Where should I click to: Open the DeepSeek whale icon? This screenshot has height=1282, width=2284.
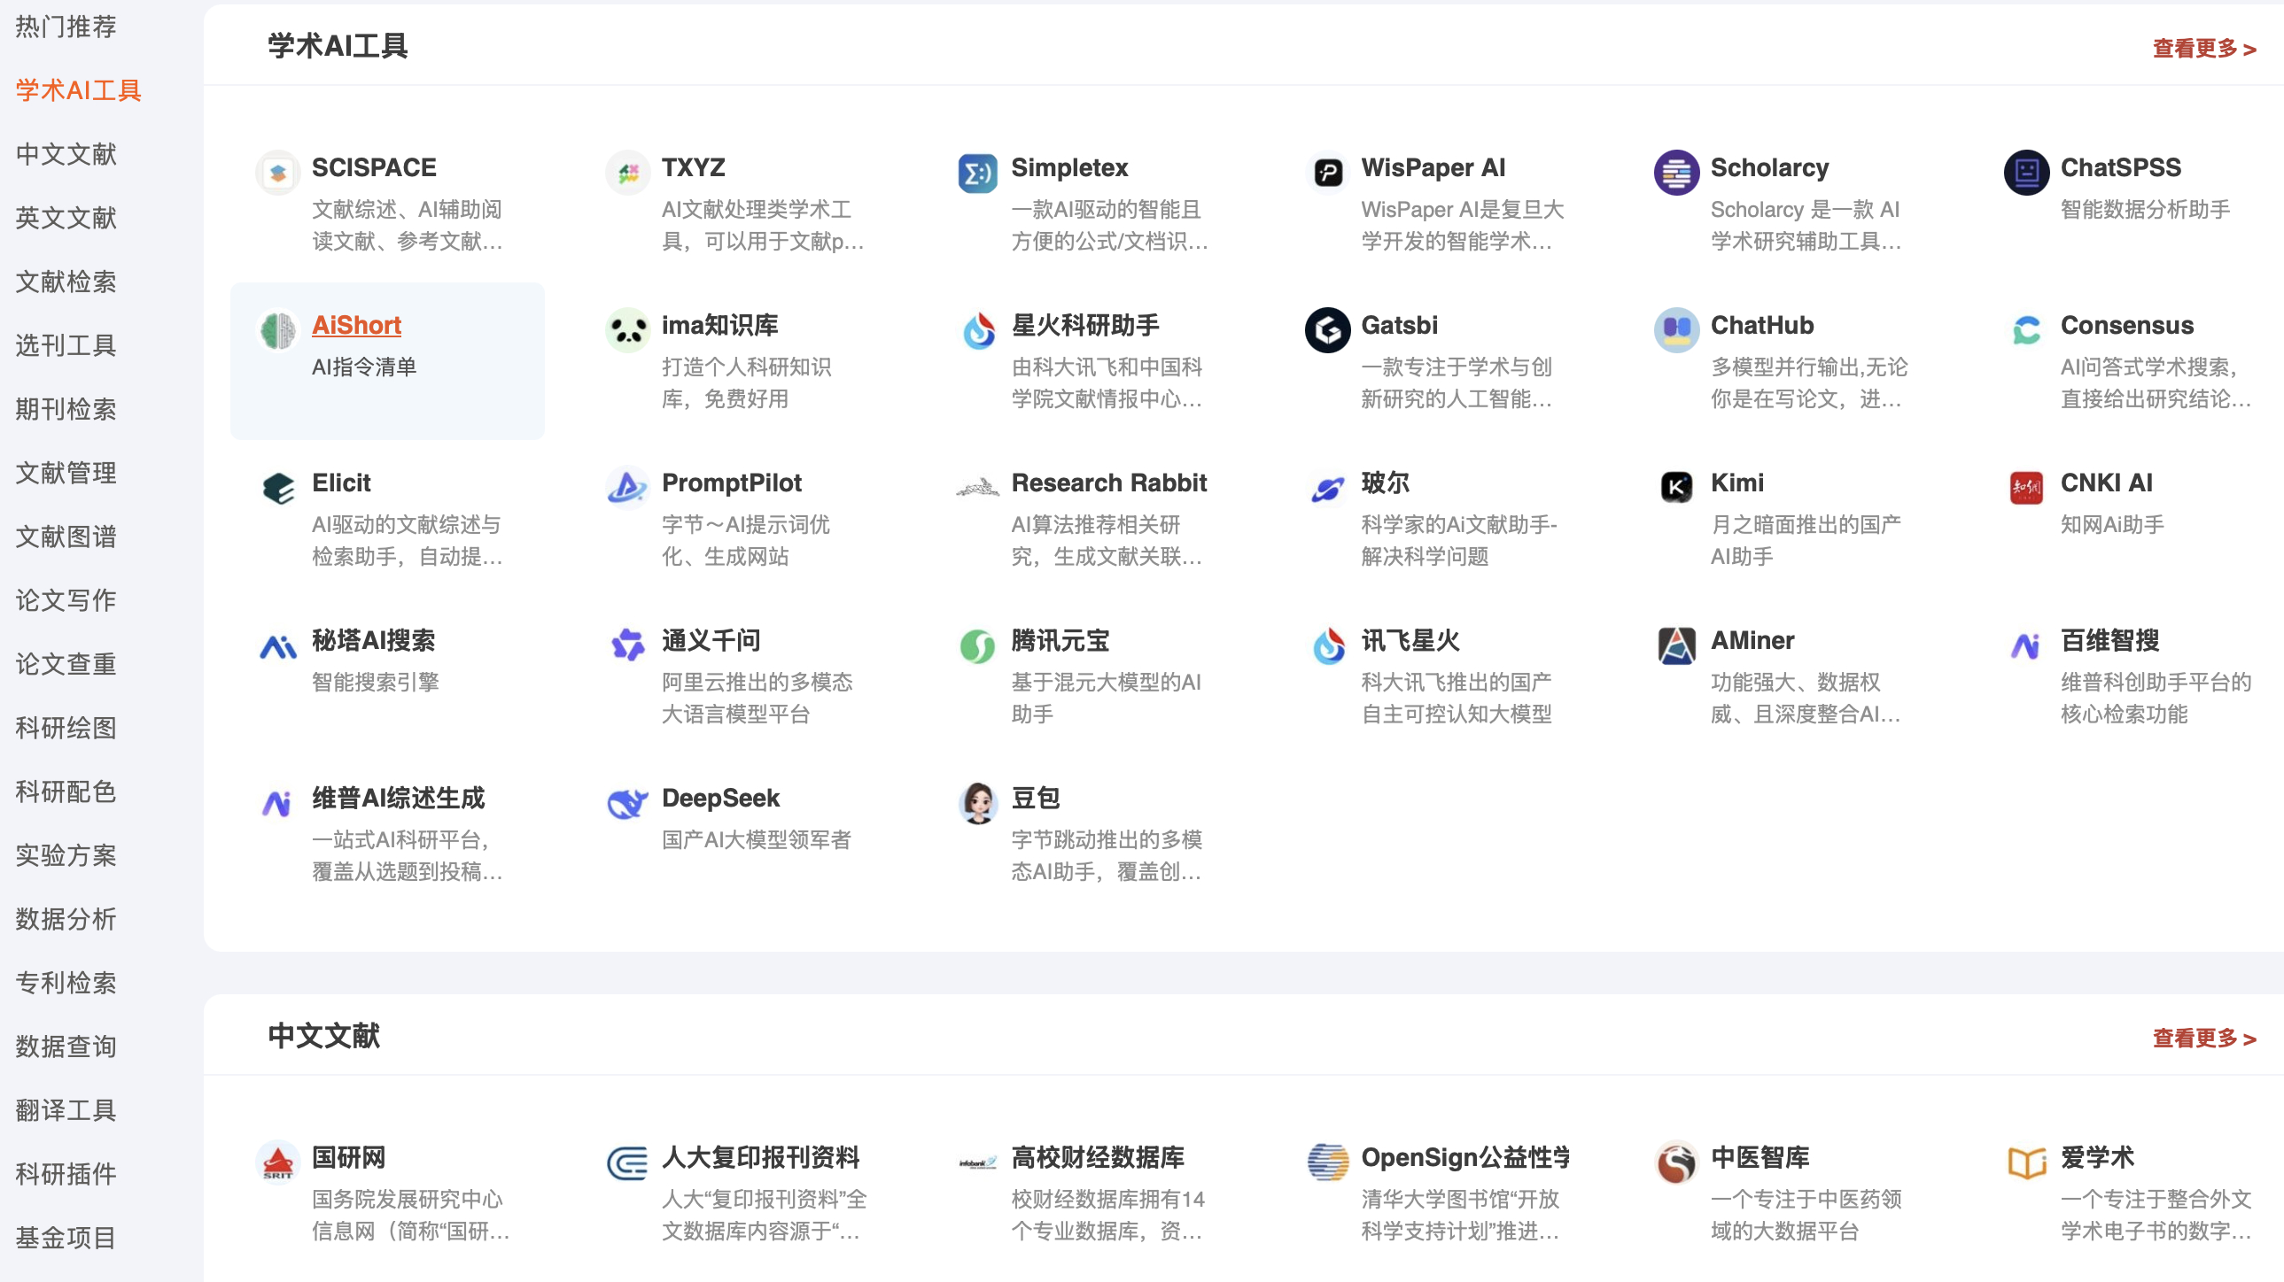coord(627,803)
